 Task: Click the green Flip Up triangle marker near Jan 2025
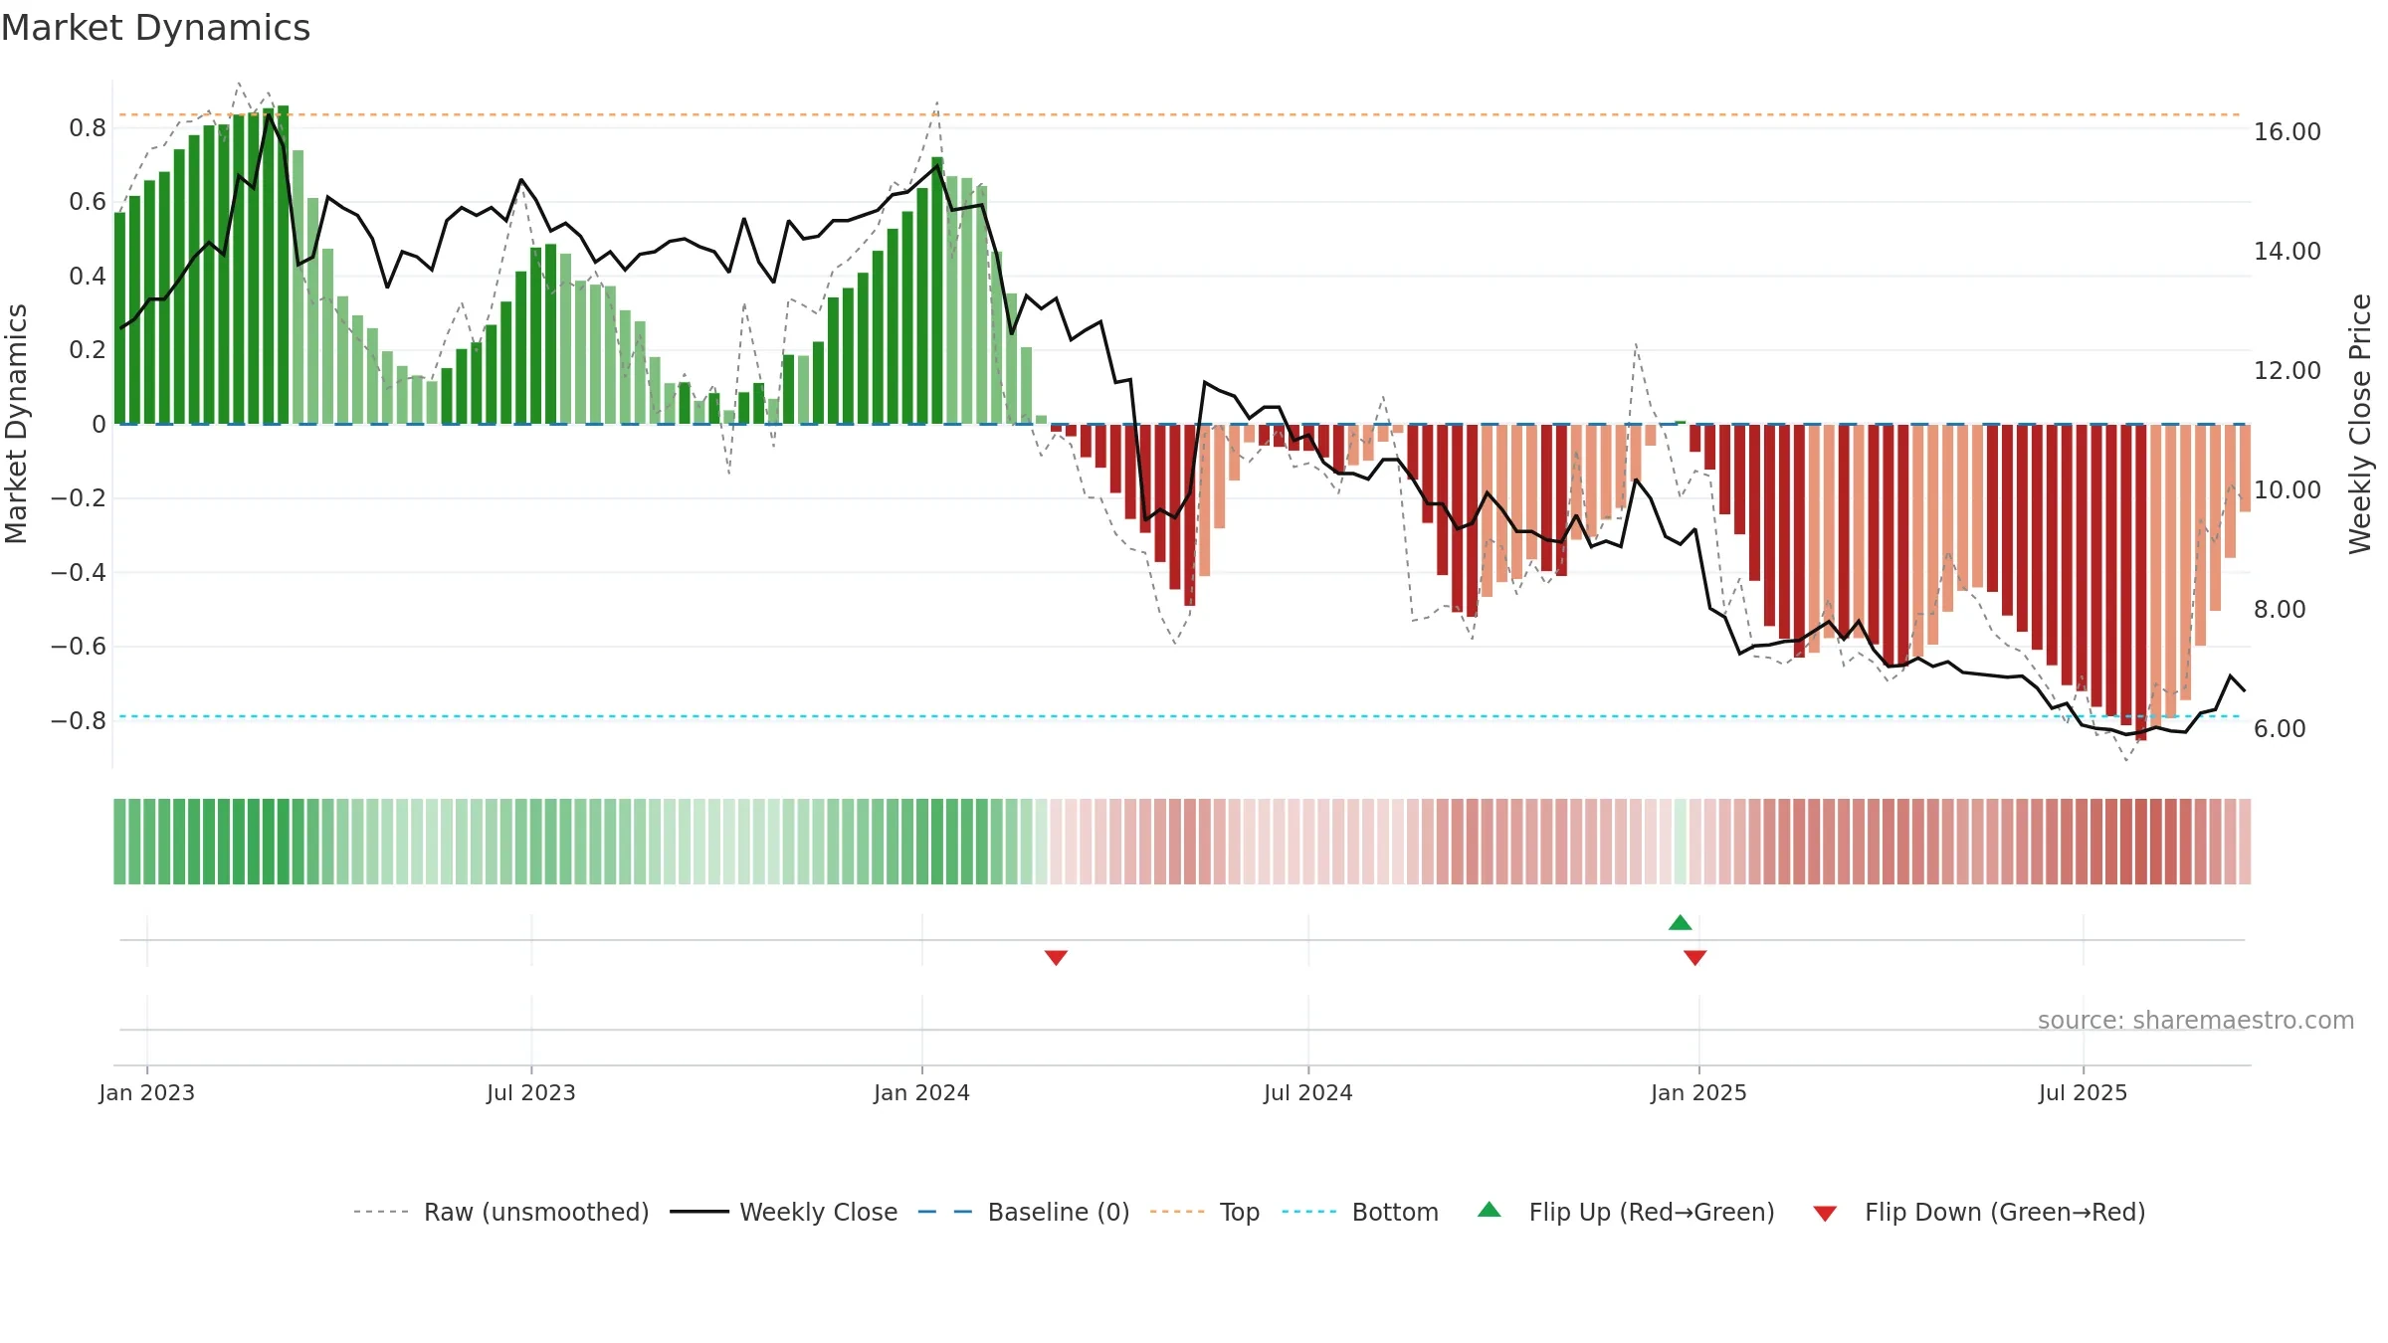coord(1681,922)
